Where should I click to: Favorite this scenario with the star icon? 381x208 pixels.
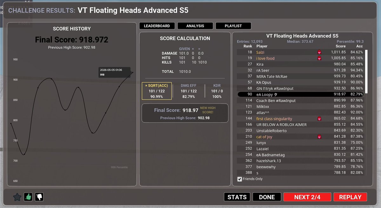(17, 197)
